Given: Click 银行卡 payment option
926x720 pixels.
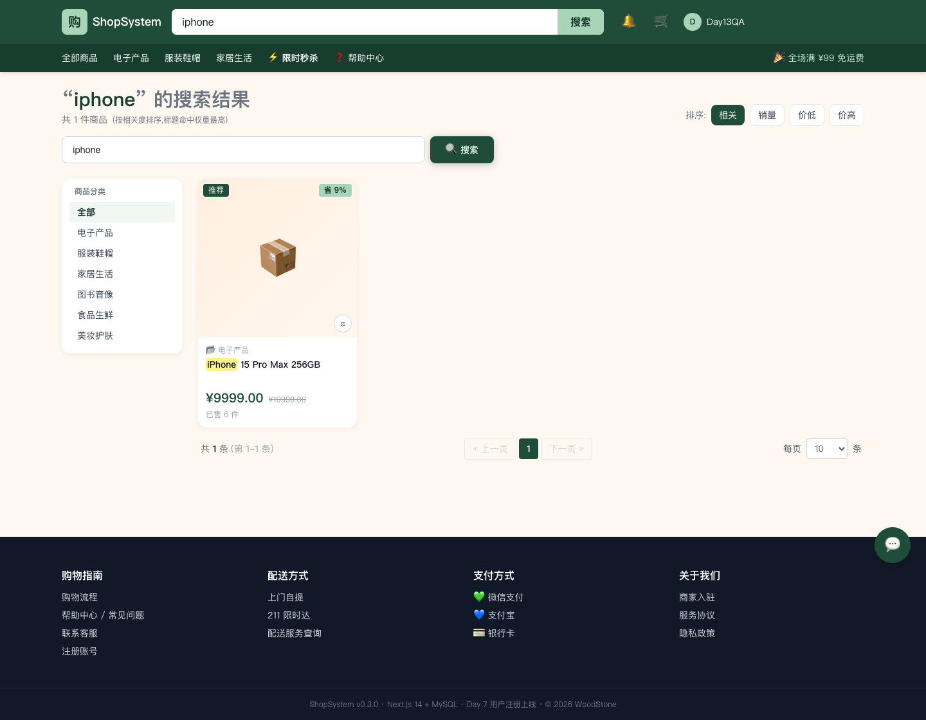Looking at the screenshot, I should click(494, 633).
